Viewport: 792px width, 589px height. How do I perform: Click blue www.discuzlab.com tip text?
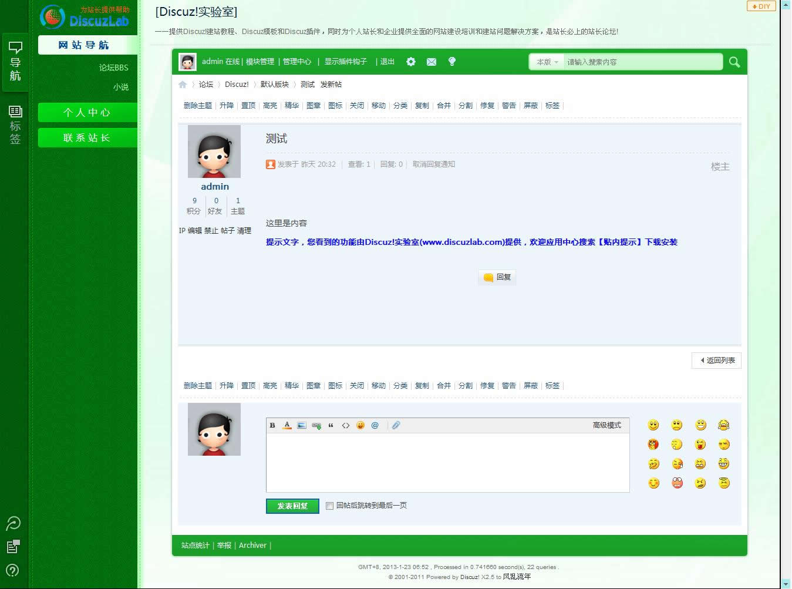click(471, 242)
